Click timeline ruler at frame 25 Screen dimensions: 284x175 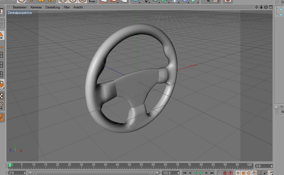(69, 166)
